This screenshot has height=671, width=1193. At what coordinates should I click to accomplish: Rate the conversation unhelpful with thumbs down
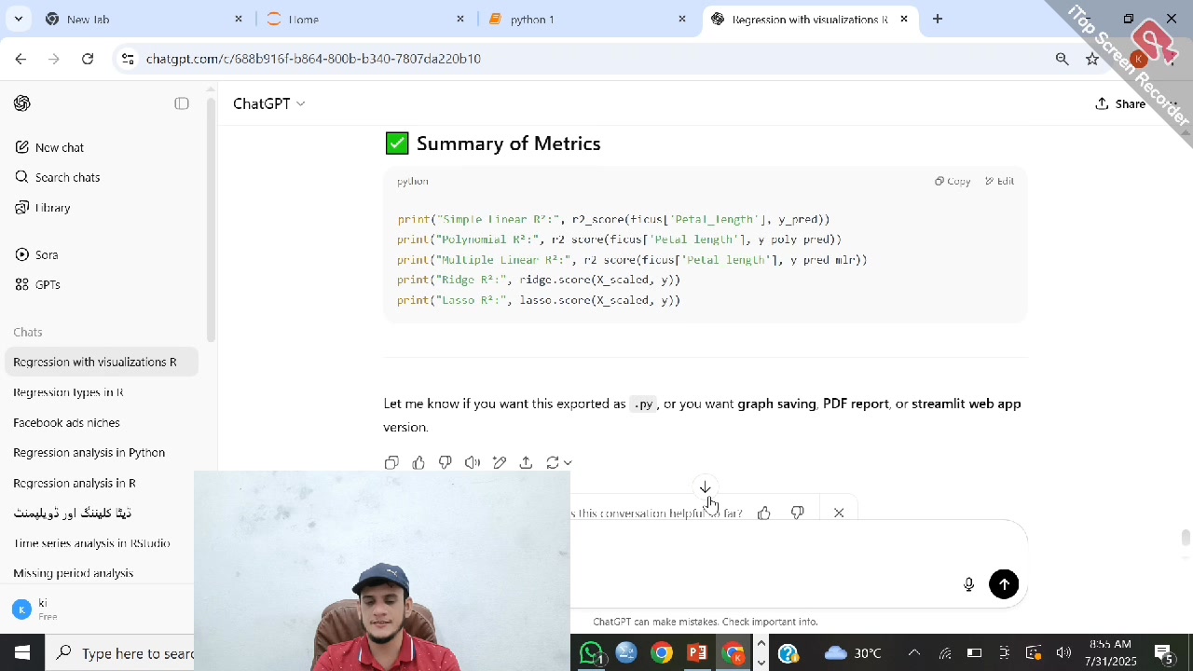(x=798, y=513)
